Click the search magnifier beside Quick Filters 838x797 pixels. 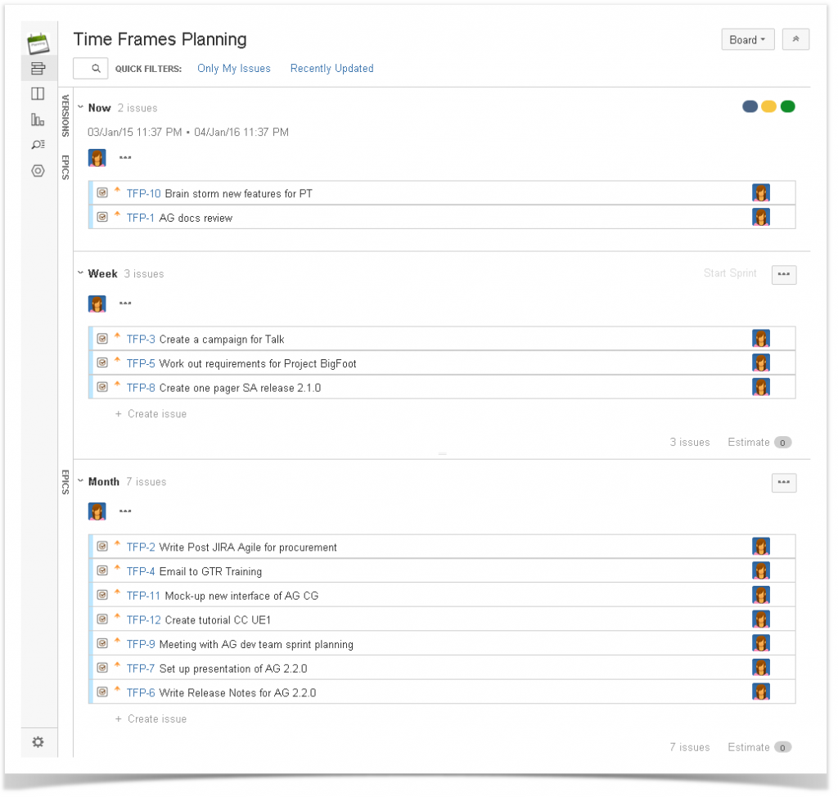click(90, 68)
